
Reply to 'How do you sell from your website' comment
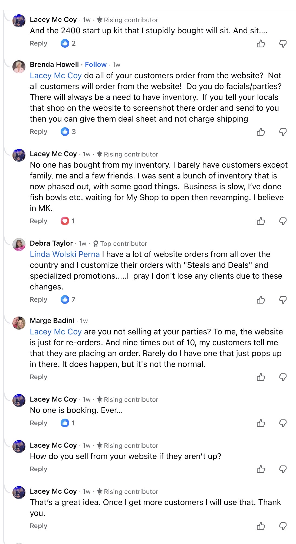click(x=38, y=469)
